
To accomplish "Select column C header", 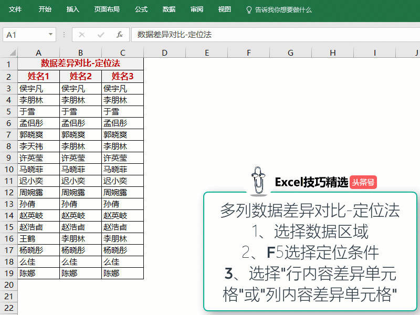I will 123,52.
